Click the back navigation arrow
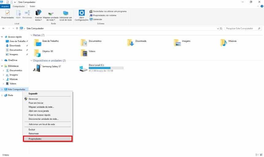The height and width of the screenshot is (157, 264). point(4,28)
